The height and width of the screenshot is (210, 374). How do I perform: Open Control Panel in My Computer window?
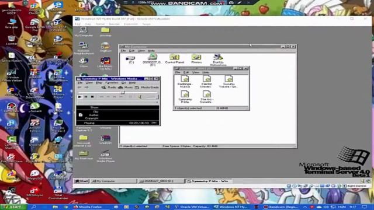click(175, 58)
